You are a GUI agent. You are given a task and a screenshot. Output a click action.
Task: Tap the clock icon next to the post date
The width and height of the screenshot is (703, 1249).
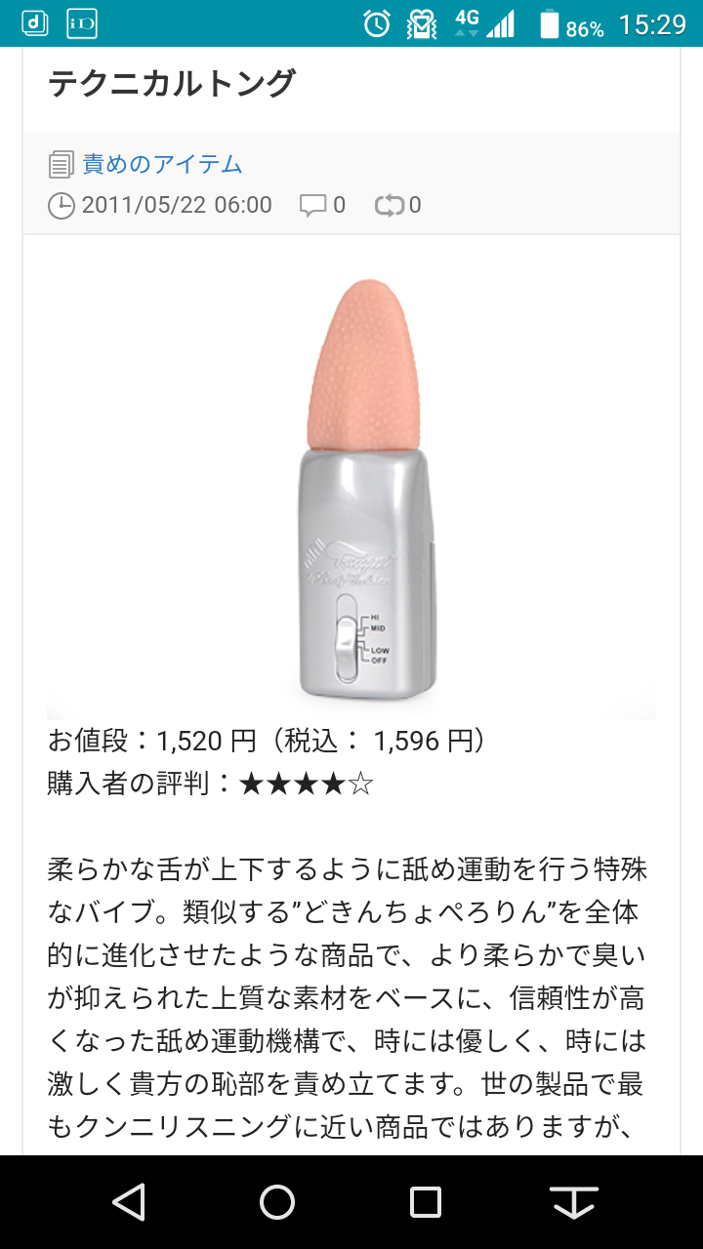[61, 205]
